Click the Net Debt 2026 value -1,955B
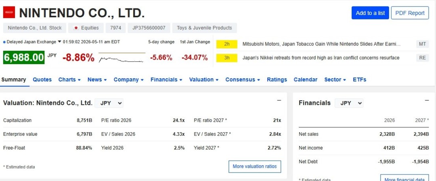Screen dimensions: 436x181 pos(386,162)
